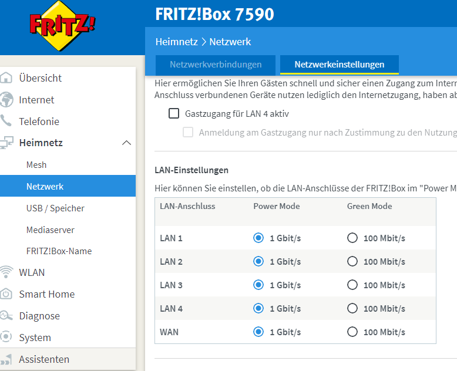The image size is (457, 371).
Task: Click the WLAN wifi signal icon
Action: [6, 272]
